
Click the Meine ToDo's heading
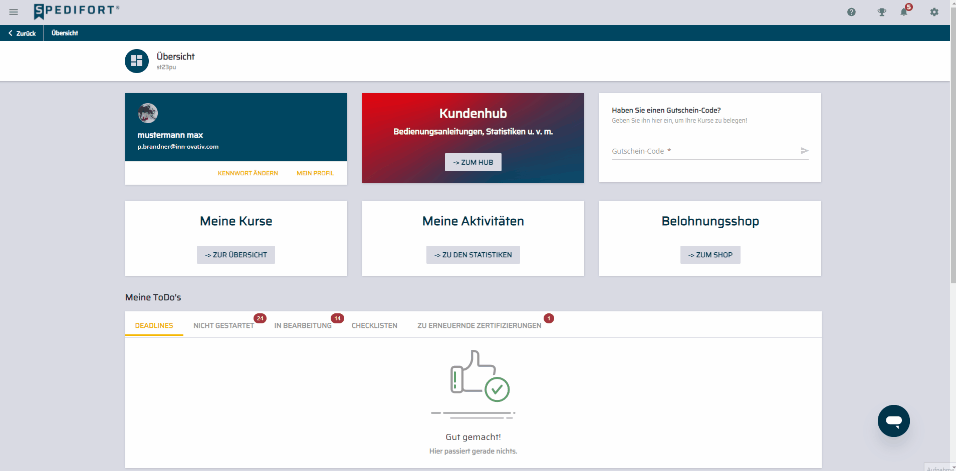click(x=153, y=297)
